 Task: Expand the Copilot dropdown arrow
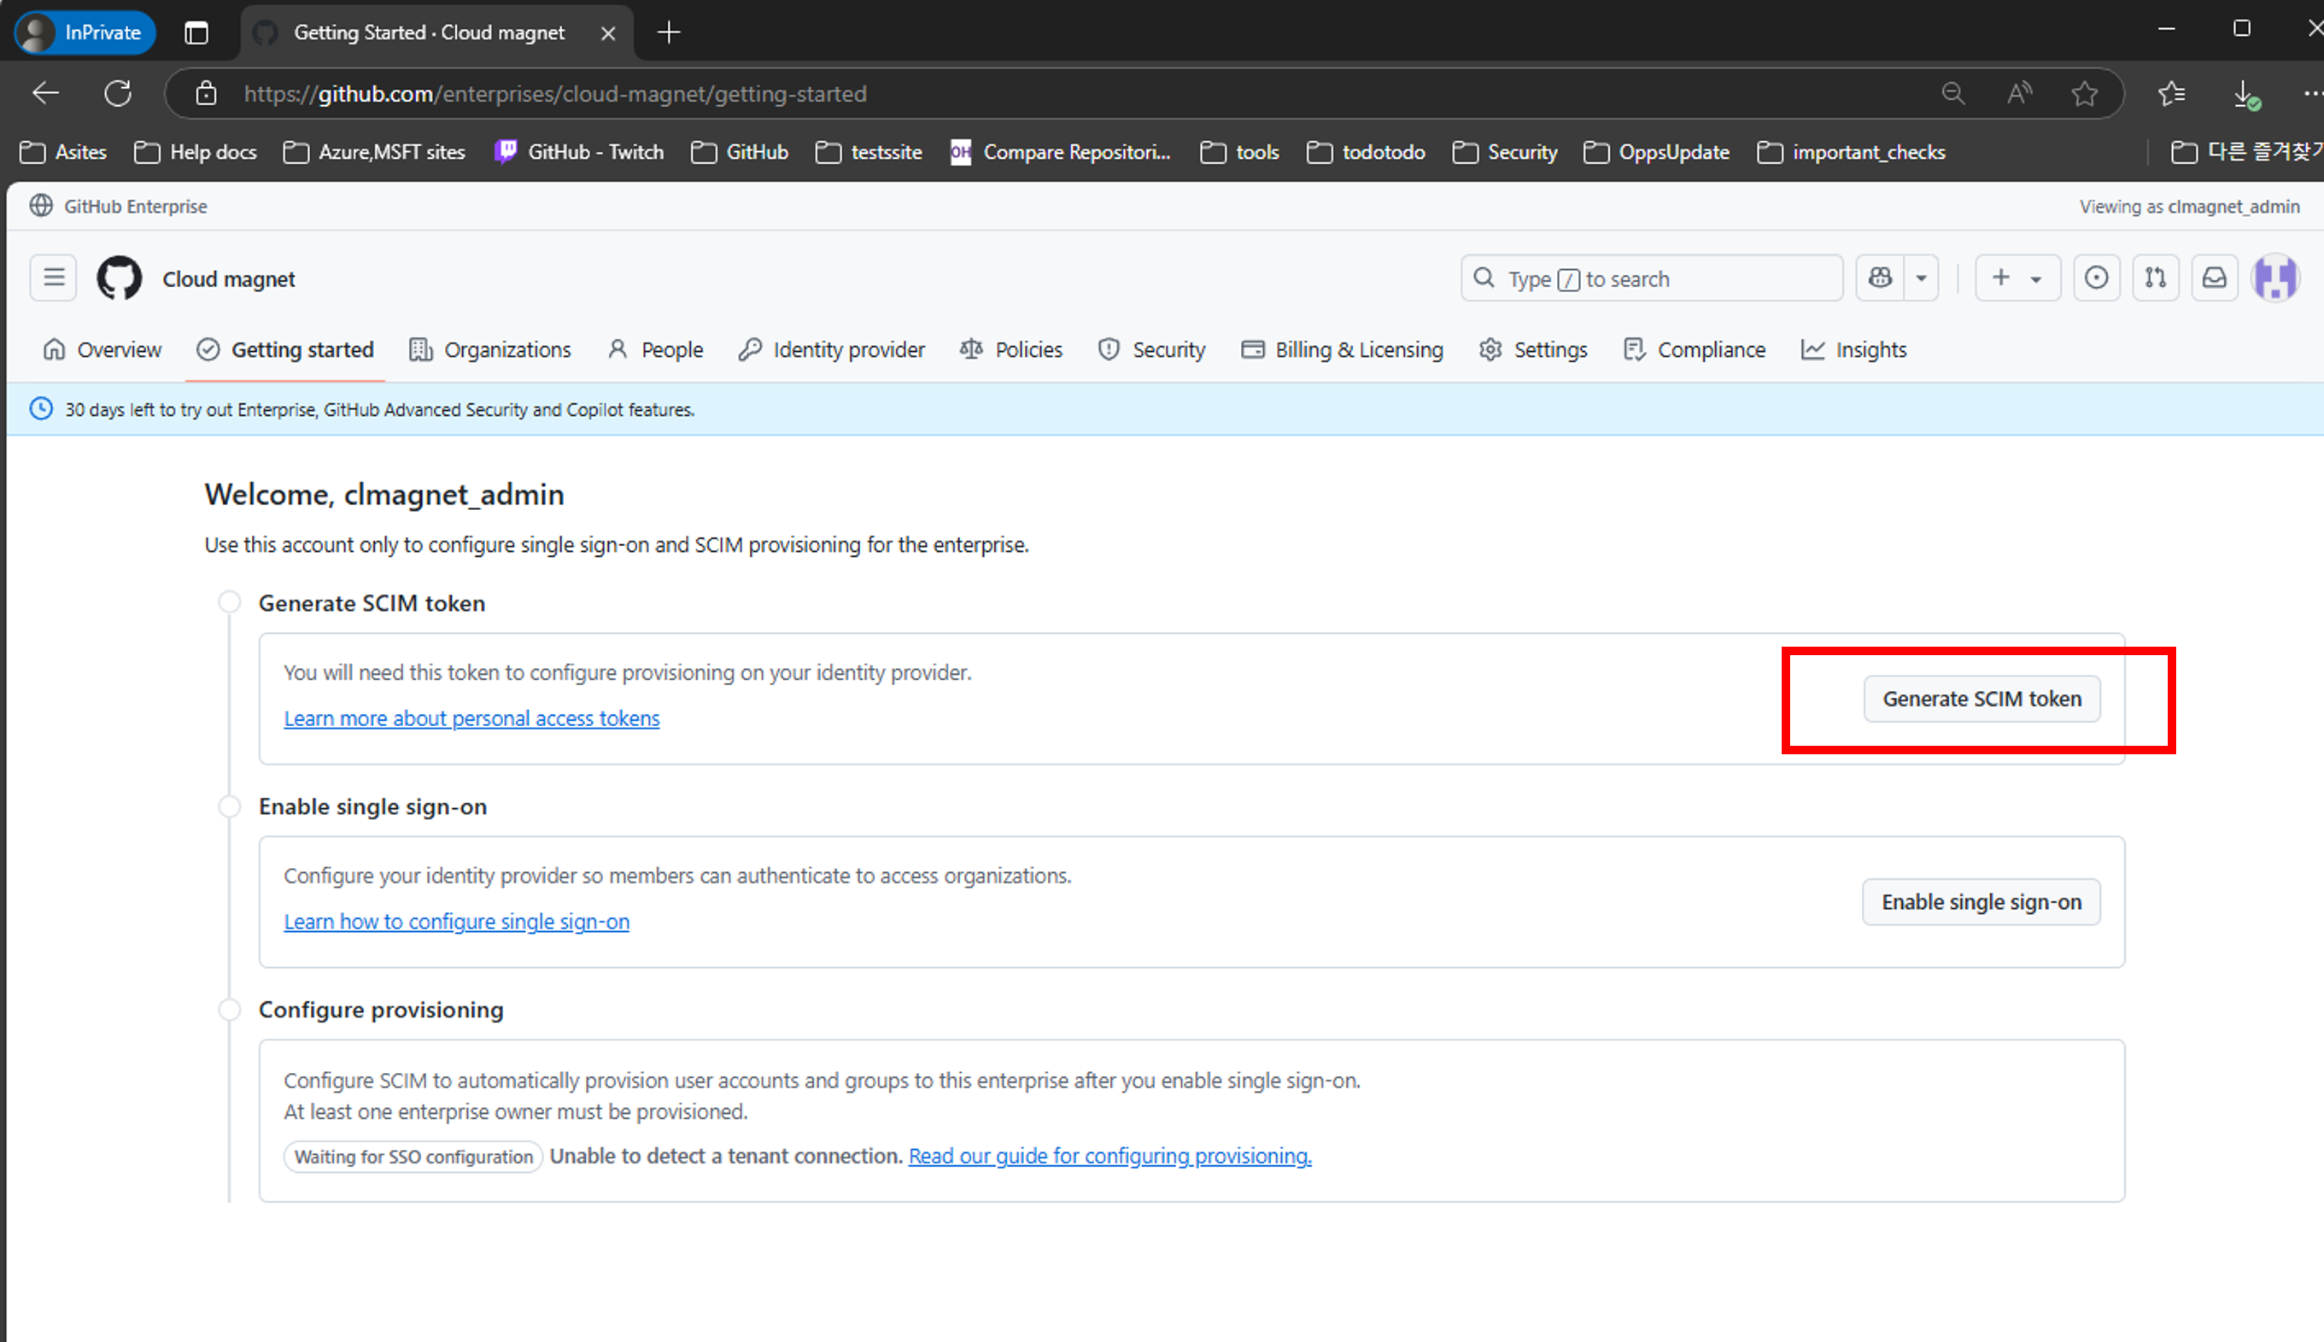(1922, 278)
